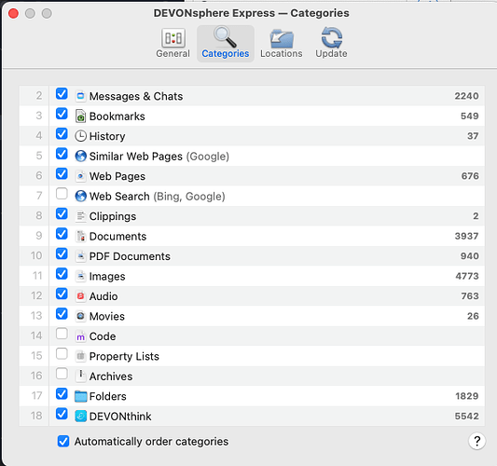Viewport: 497px width, 466px height.
Task: Enable the Archives category checkbox
Action: [x=62, y=374]
